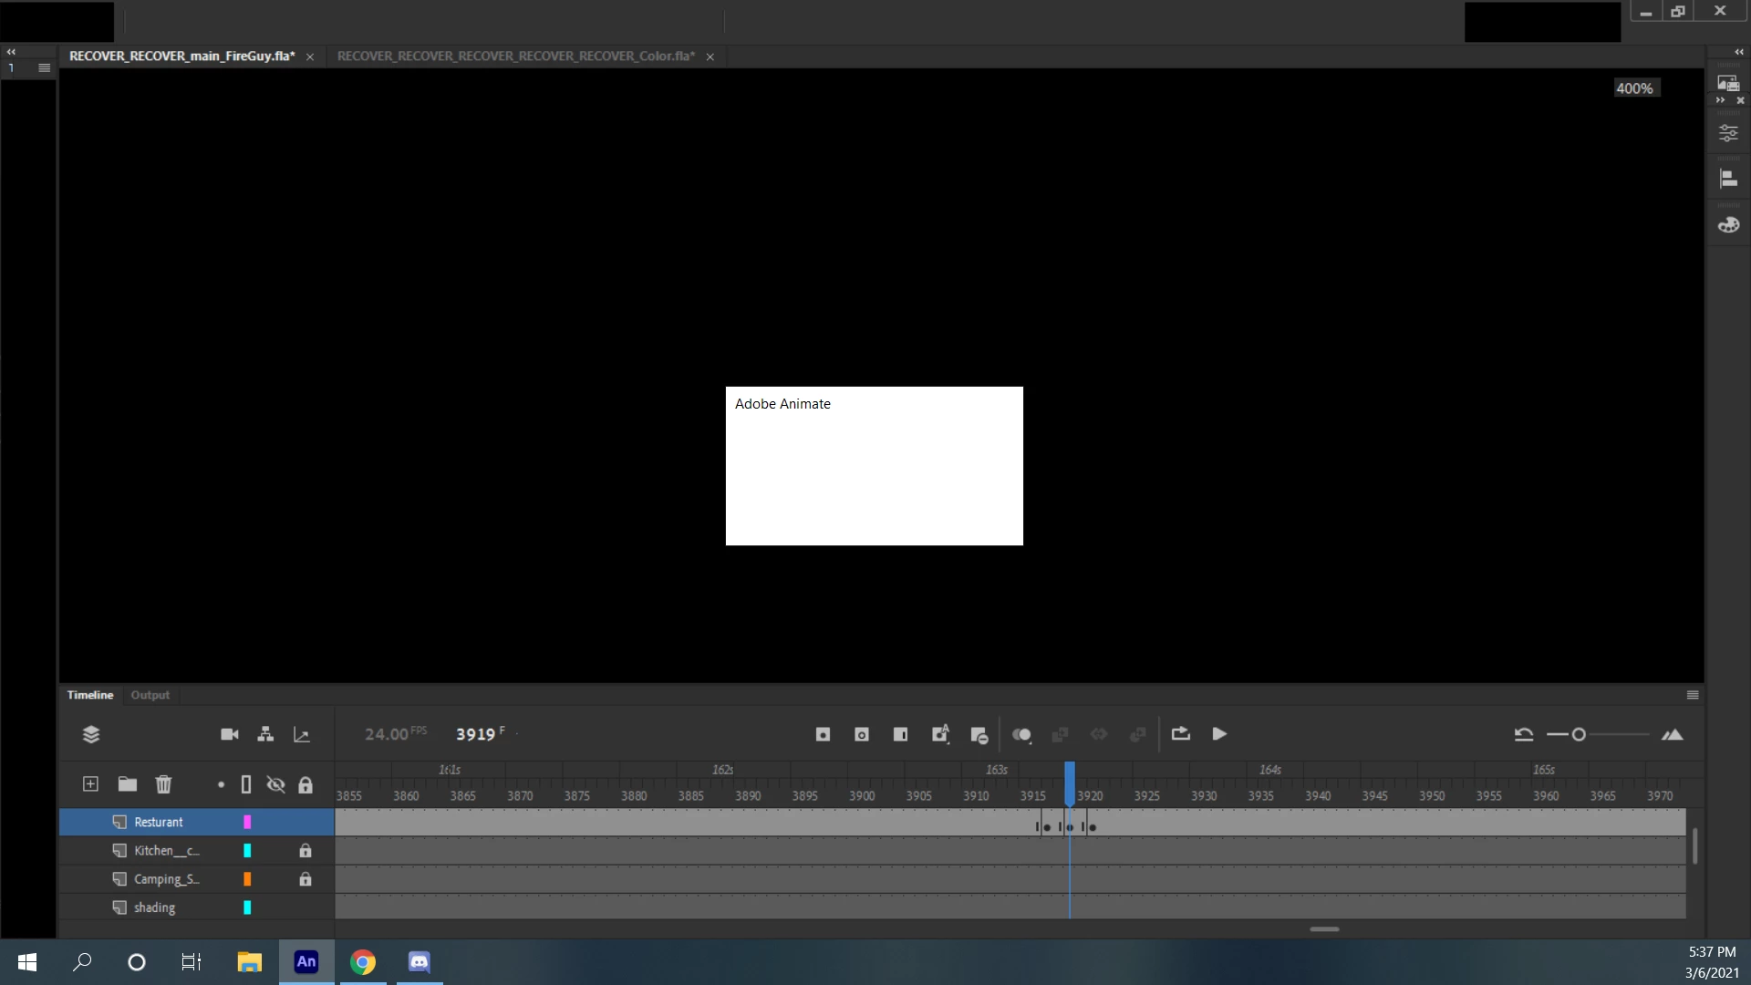Screen dimensions: 1751x985
Task: Open layer view options stack icon
Action: click(x=91, y=734)
